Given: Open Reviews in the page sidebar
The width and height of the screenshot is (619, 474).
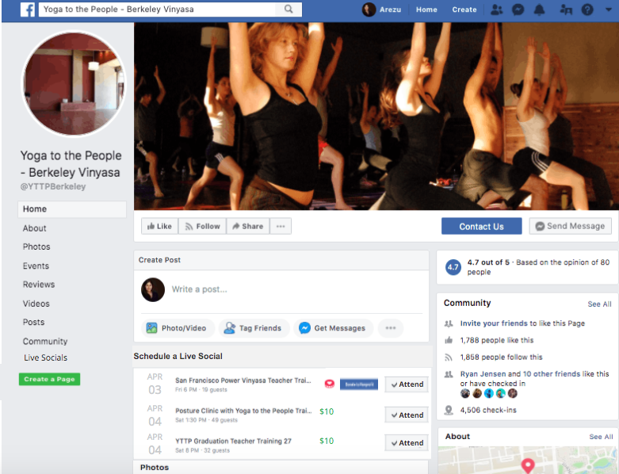Looking at the screenshot, I should 39,285.
